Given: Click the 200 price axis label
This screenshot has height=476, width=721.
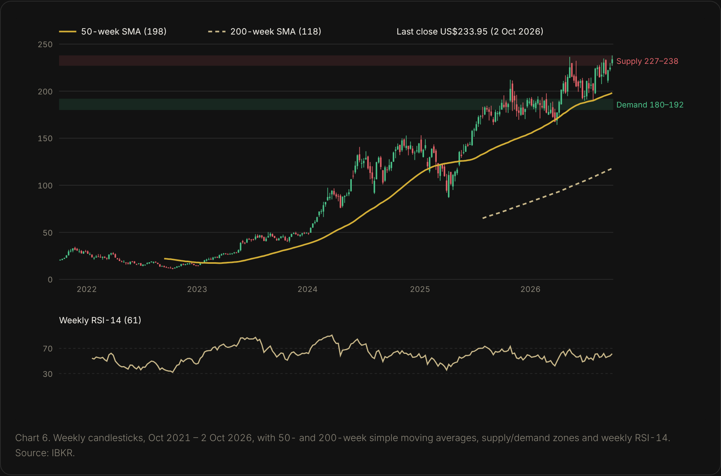Looking at the screenshot, I should [45, 92].
